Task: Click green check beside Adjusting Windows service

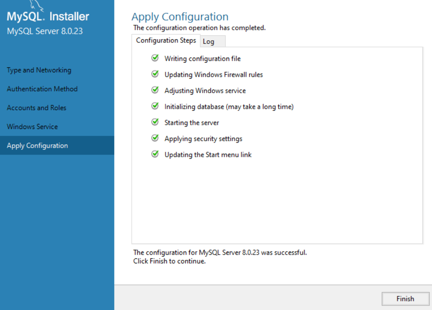Action: point(155,90)
